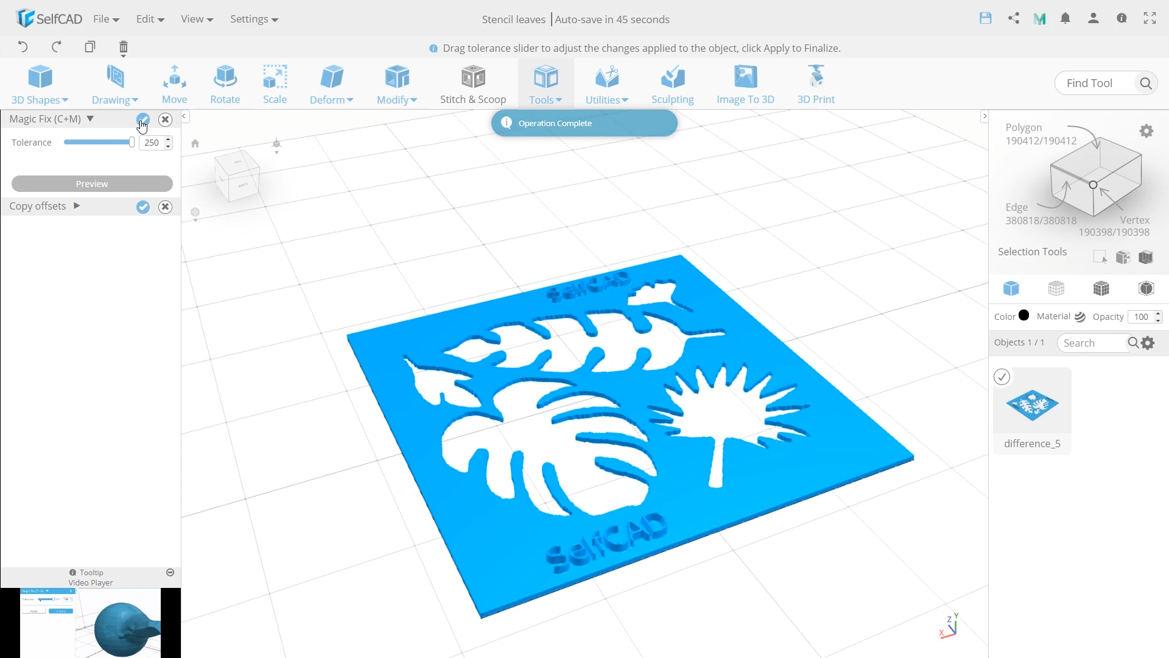This screenshot has height=658, width=1169.
Task: Open the Settings menu
Action: click(x=254, y=19)
